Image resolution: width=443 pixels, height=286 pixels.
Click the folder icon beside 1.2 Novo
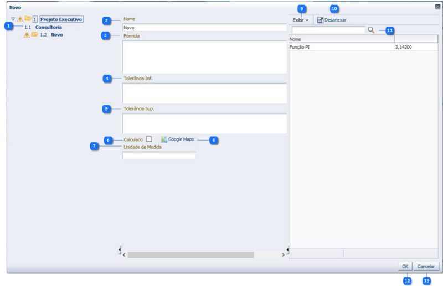pyautogui.click(x=34, y=34)
